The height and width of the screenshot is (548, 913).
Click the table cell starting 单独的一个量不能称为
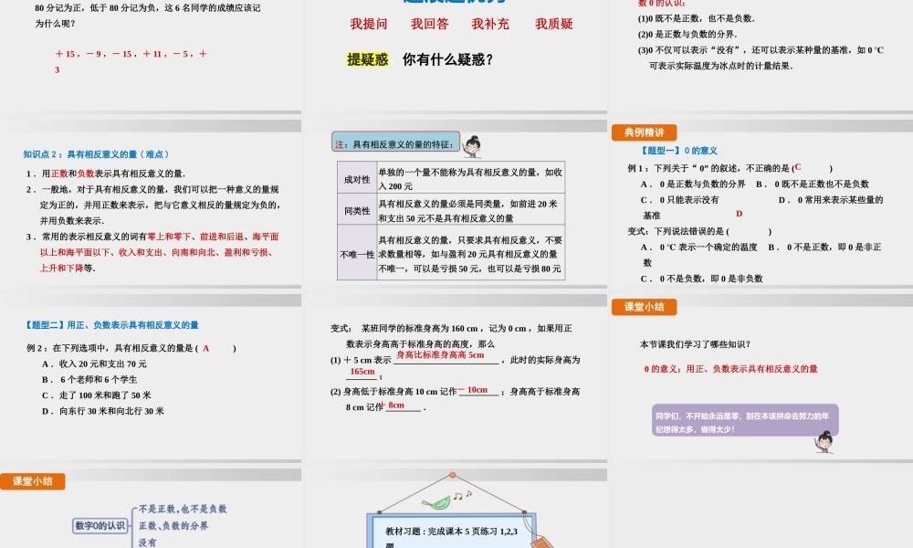click(x=470, y=179)
